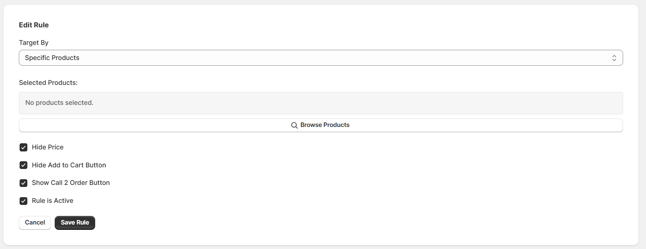The height and width of the screenshot is (249, 646).
Task: Click the Selected Products label
Action: 48,83
